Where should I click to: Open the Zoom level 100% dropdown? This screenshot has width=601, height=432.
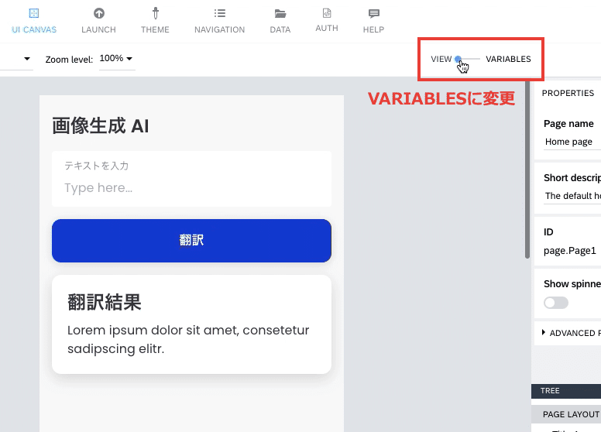tap(116, 59)
